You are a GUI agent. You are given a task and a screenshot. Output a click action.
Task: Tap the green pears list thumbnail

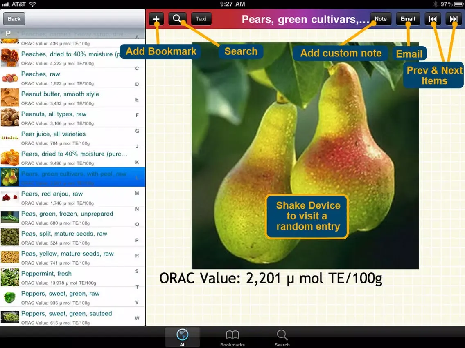(x=10, y=177)
